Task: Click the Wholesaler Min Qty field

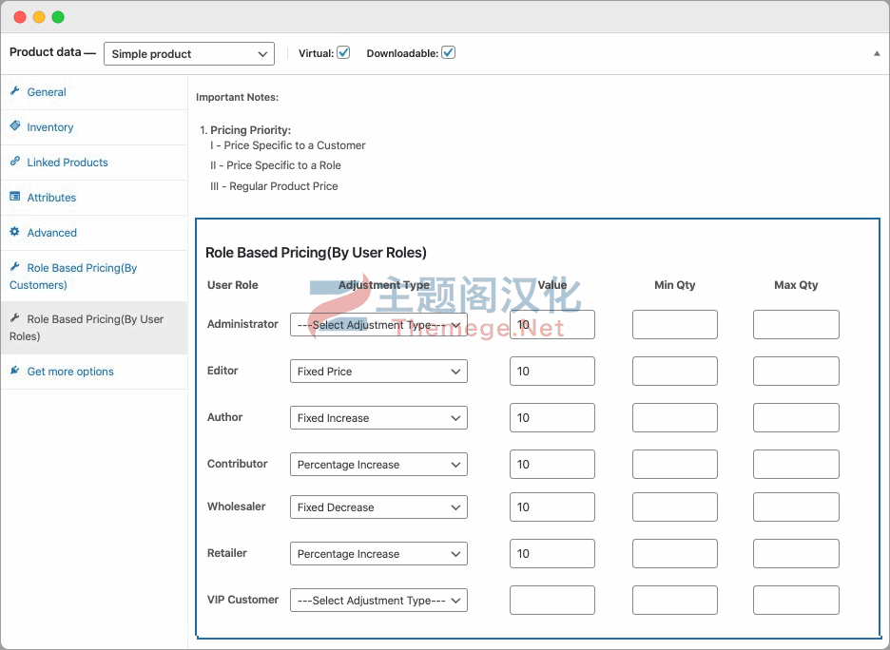Action: [675, 507]
